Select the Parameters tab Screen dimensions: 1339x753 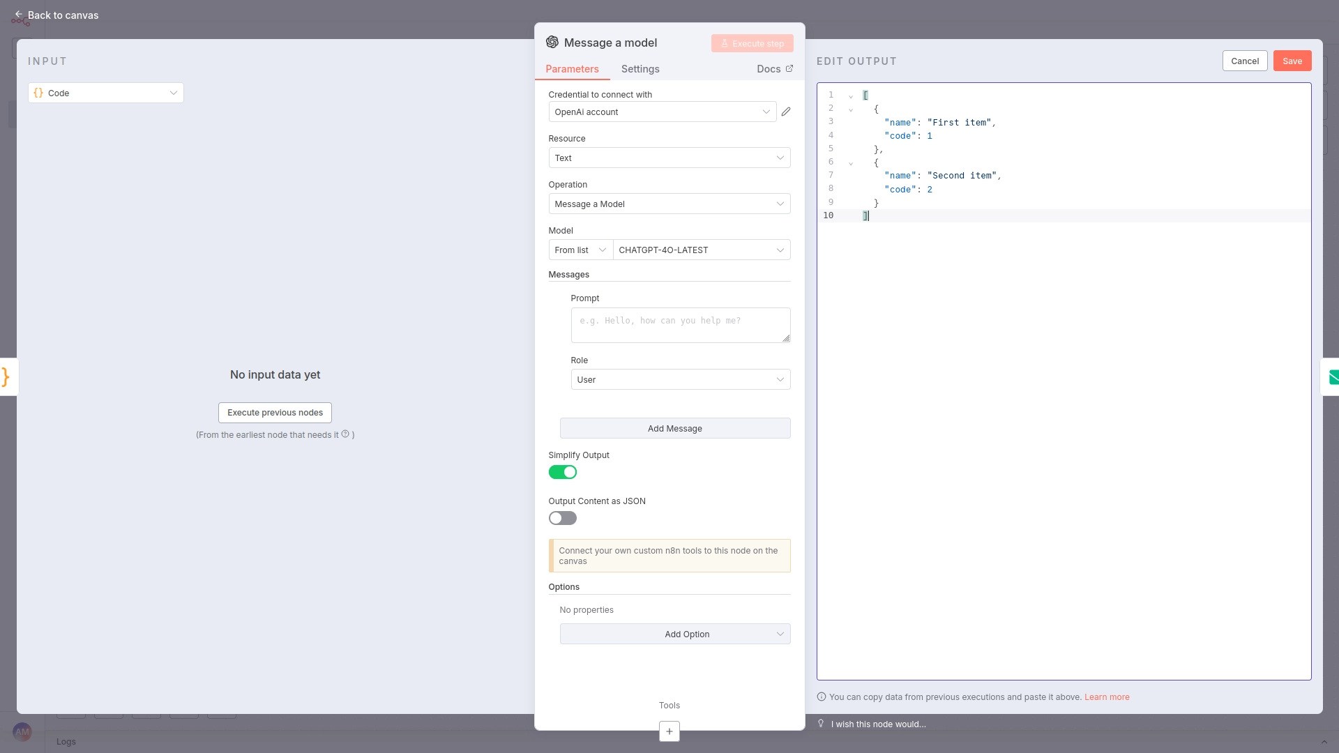pos(572,68)
